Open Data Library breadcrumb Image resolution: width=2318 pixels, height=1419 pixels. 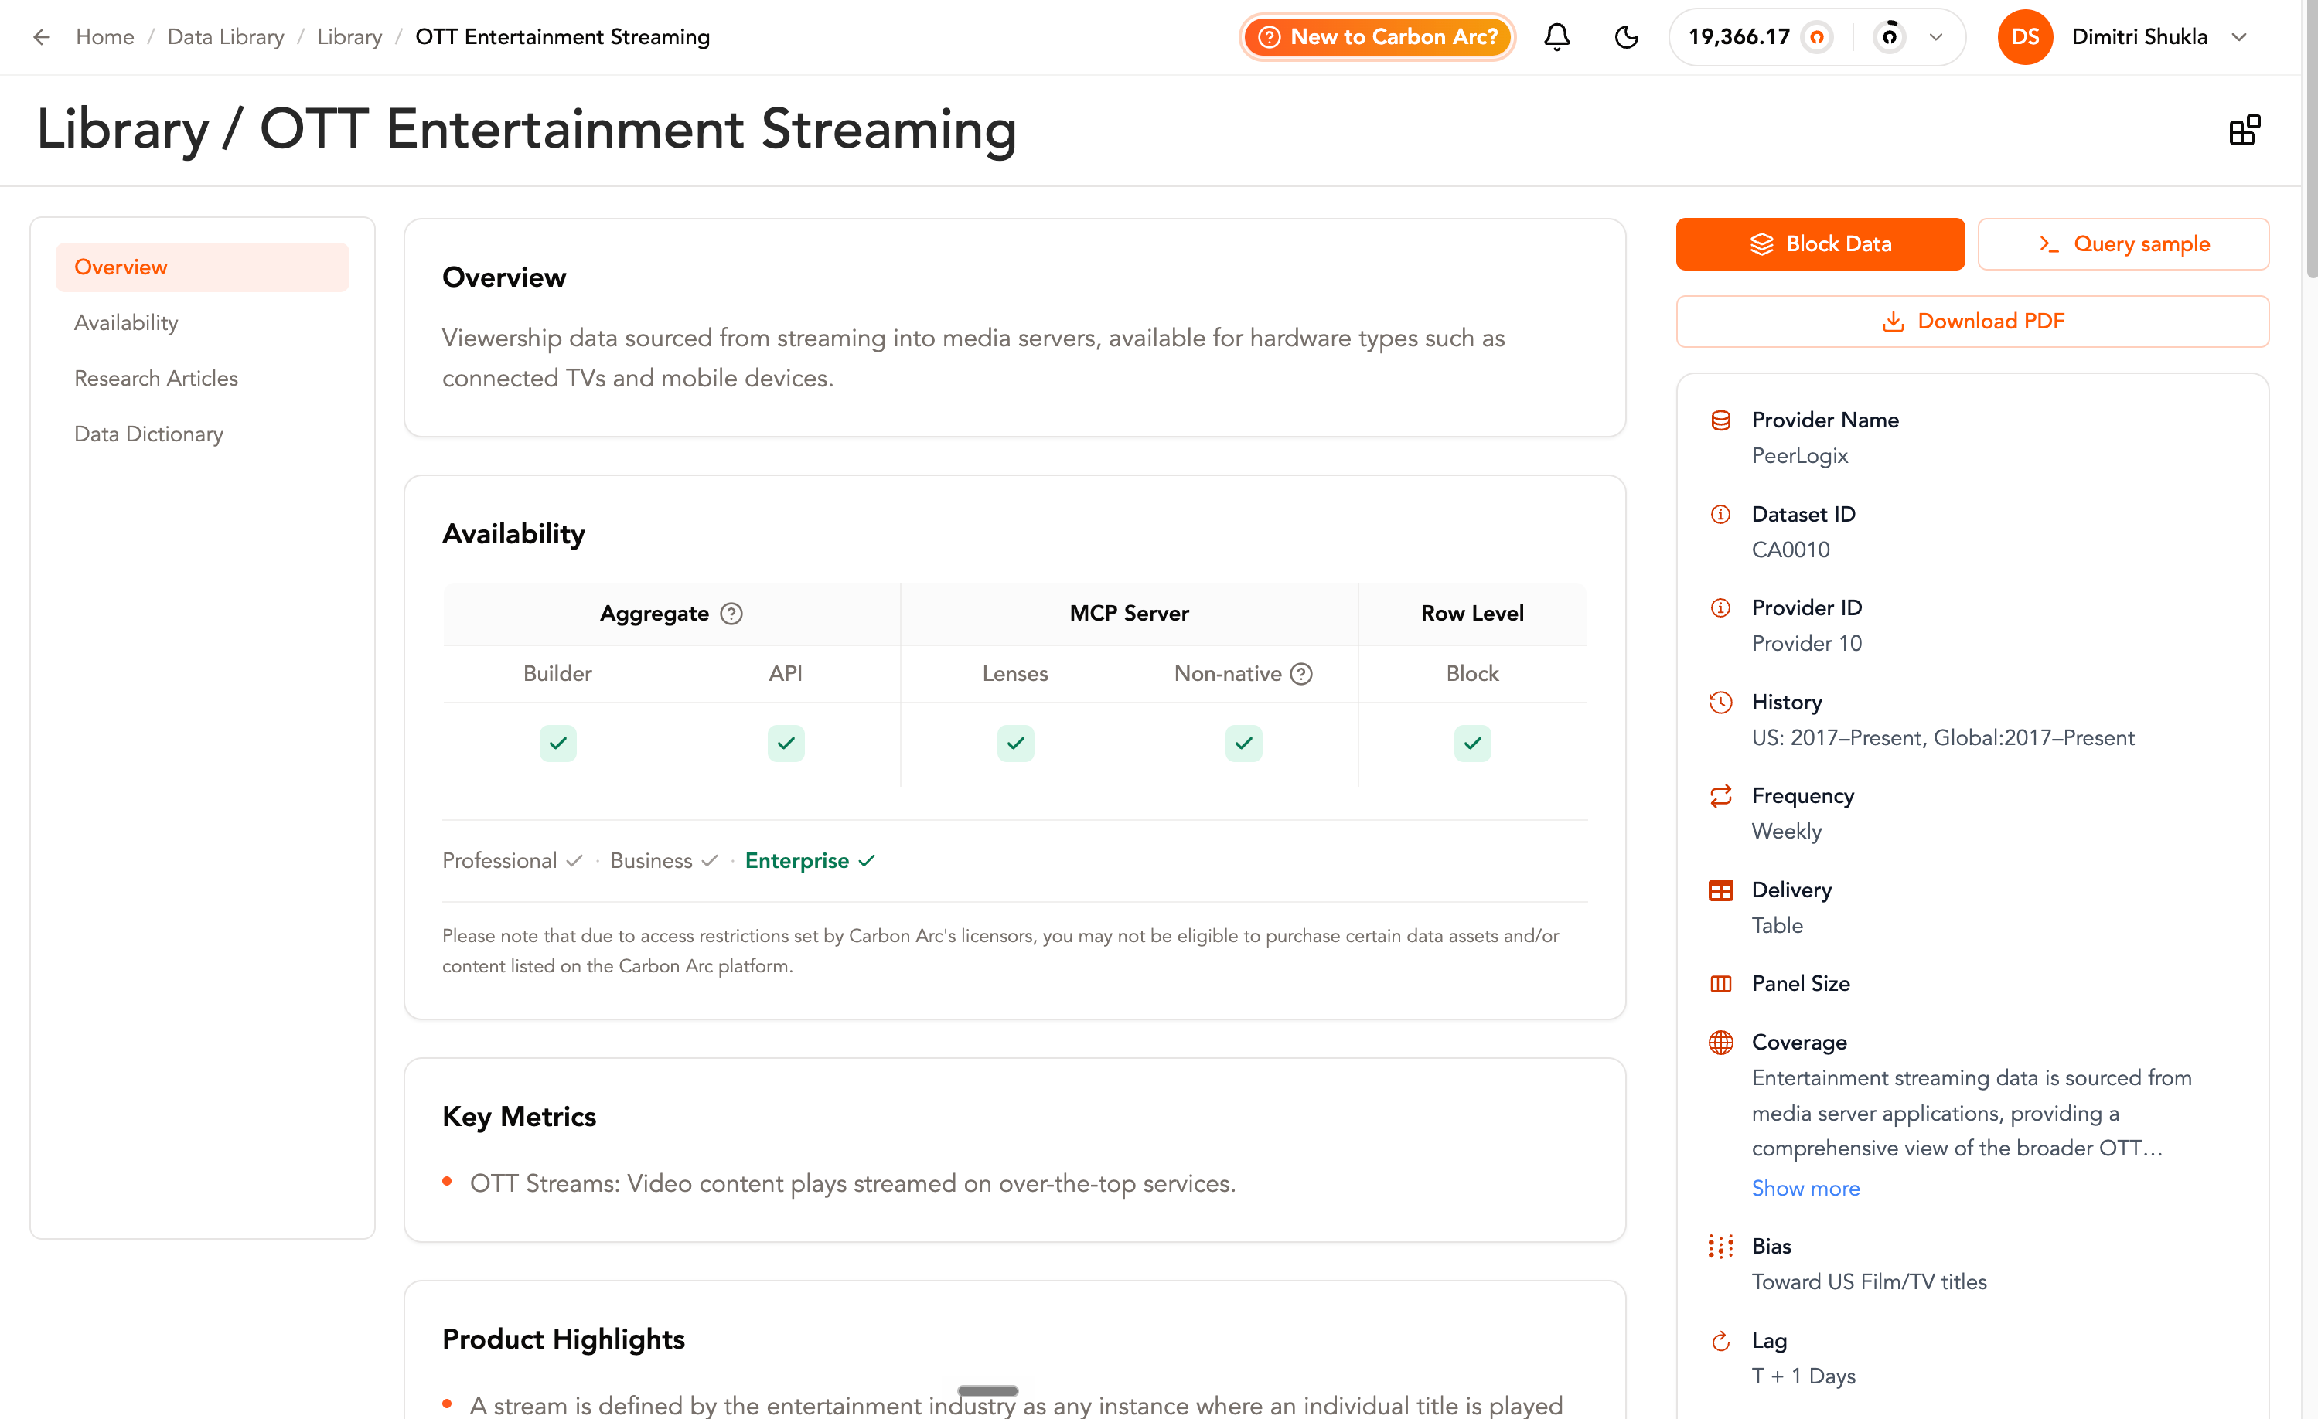point(226,36)
